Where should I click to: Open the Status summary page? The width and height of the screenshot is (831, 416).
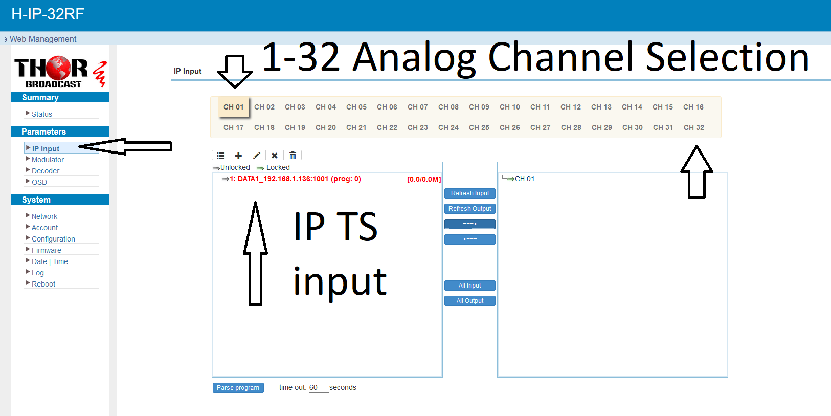point(42,114)
